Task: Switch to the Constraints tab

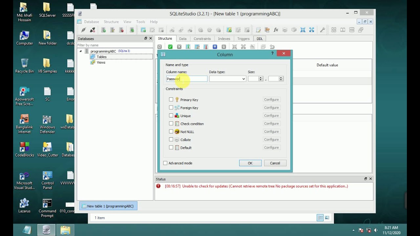Action: [x=202, y=39]
